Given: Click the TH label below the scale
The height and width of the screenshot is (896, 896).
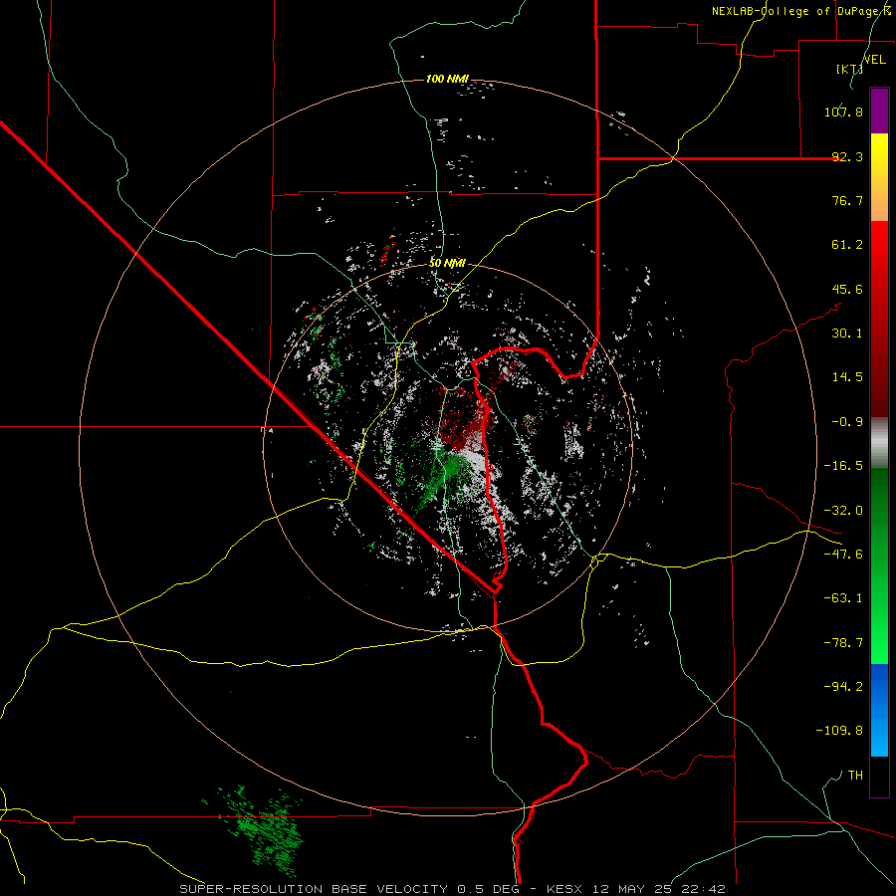Looking at the screenshot, I should tap(855, 775).
